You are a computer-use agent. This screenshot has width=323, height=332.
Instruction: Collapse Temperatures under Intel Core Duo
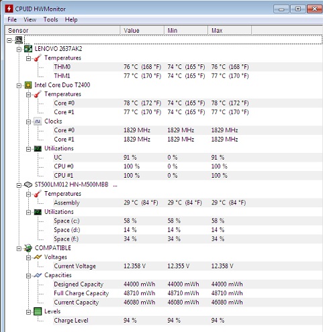point(28,95)
